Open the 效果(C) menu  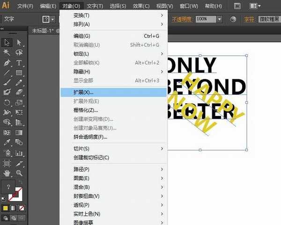click(141, 6)
